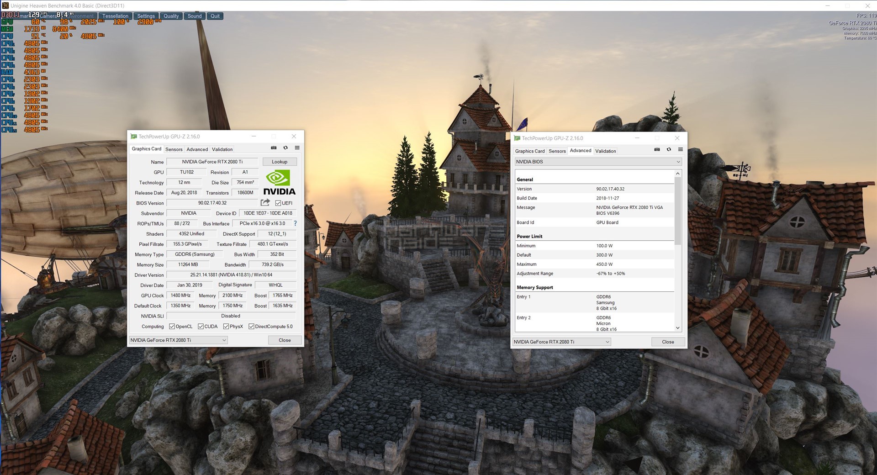The width and height of the screenshot is (877, 475).
Task: Click the Device ID field
Action: click(268, 213)
